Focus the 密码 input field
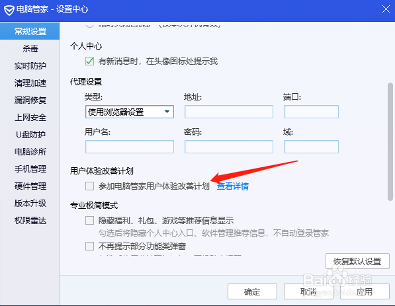The height and width of the screenshot is (306, 395). (x=229, y=147)
